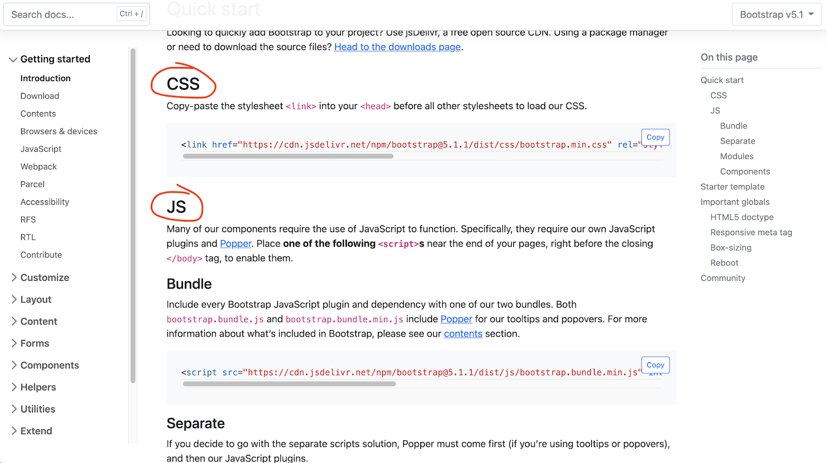Copy the bundle script code snippet
Viewport: 826px width, 463px height.
[x=655, y=365]
